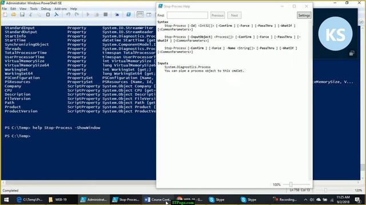The width and height of the screenshot is (366, 205).
Task: Click the Copy icon in ISE toolbar
Action: point(39,15)
